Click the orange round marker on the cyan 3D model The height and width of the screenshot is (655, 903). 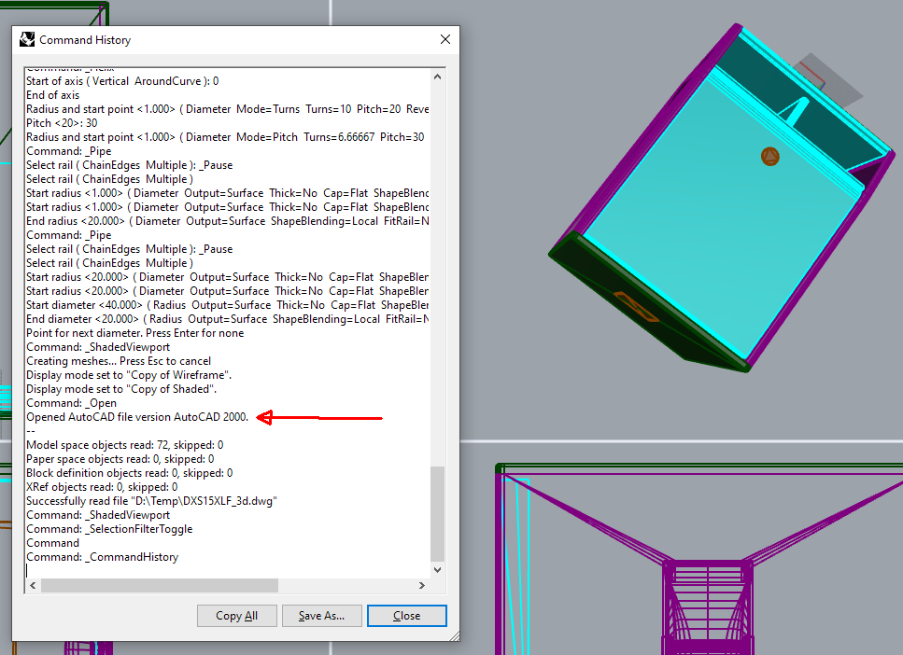(x=770, y=156)
